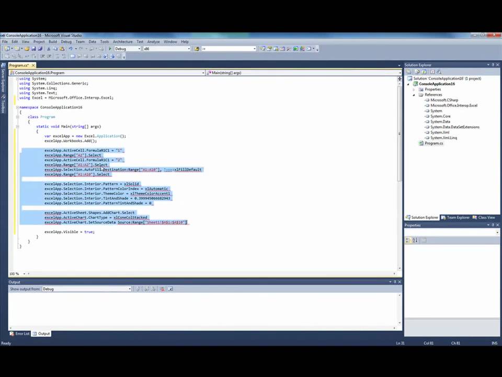The image size is (502, 377).
Task: Click Solution Explorer's View Class Diagram icon
Action: pyautogui.click(x=439, y=72)
